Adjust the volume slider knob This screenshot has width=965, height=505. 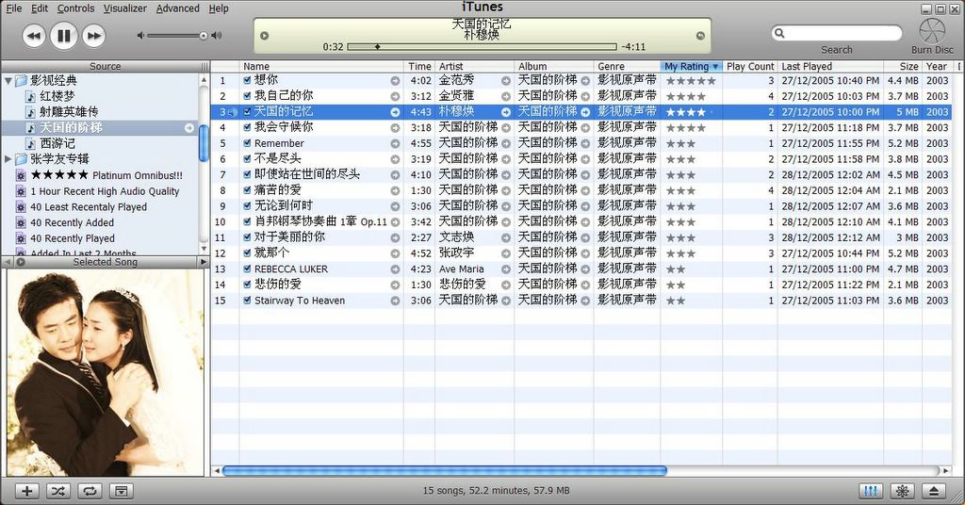point(204,36)
